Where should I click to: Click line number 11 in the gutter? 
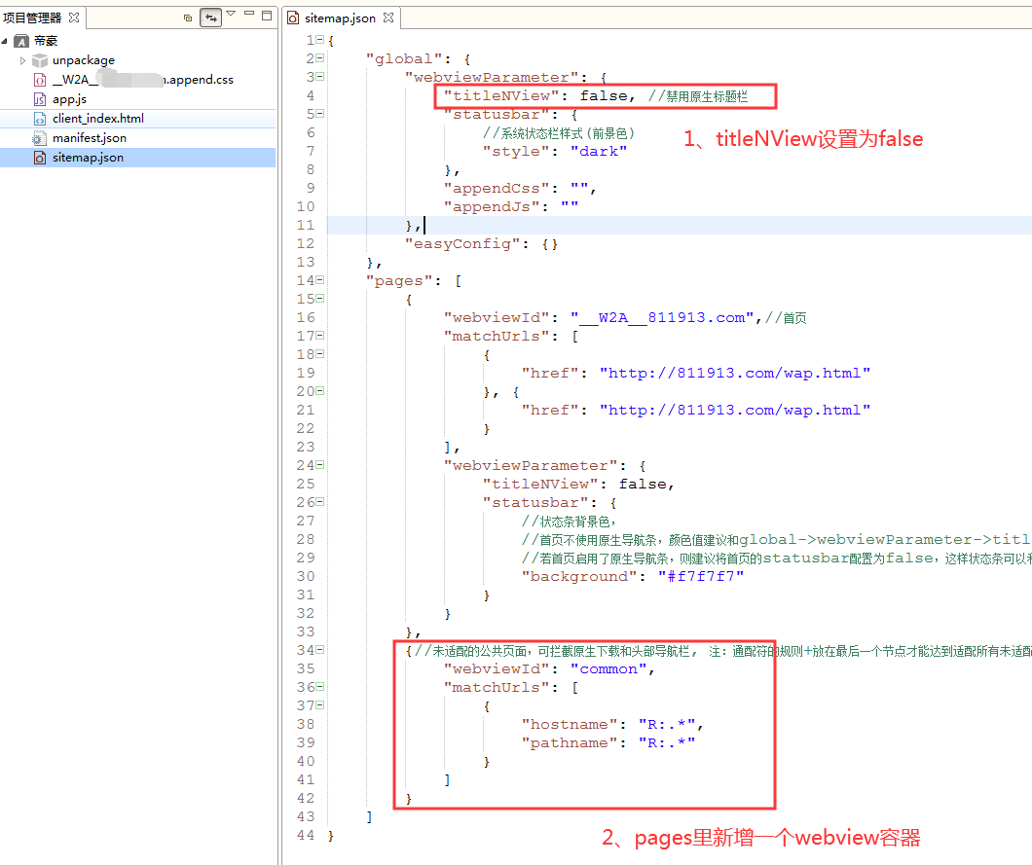(306, 225)
